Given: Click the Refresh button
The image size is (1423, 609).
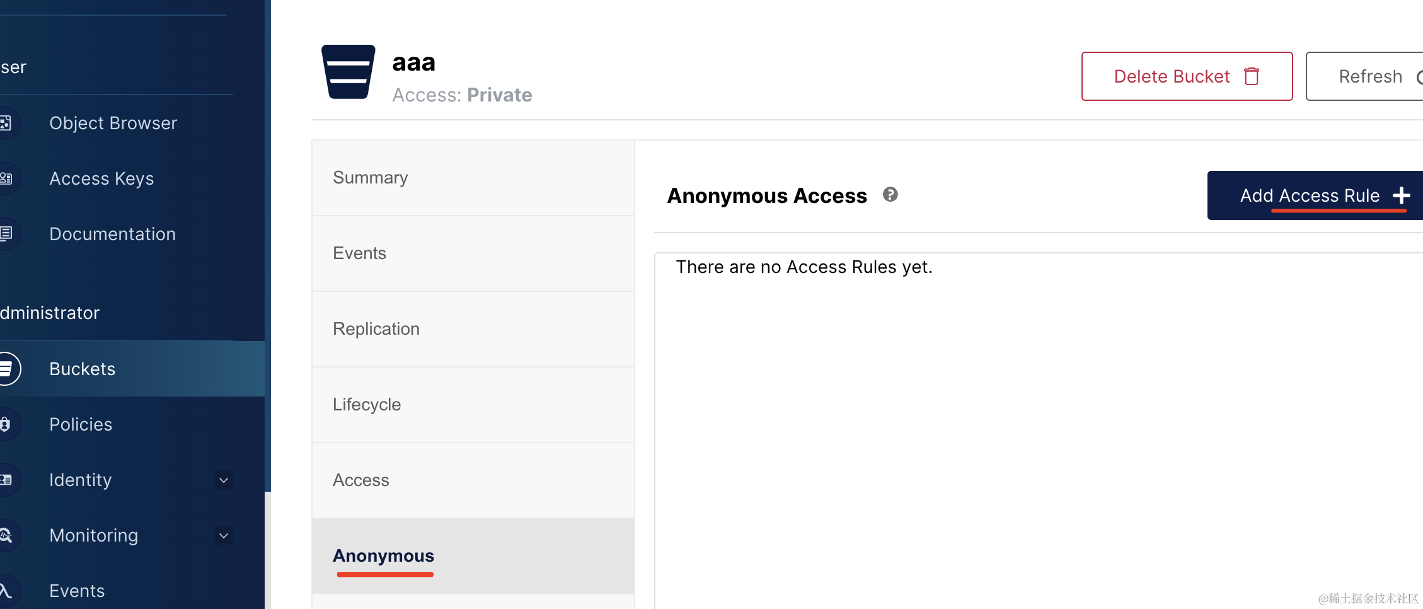Looking at the screenshot, I should 1371,76.
